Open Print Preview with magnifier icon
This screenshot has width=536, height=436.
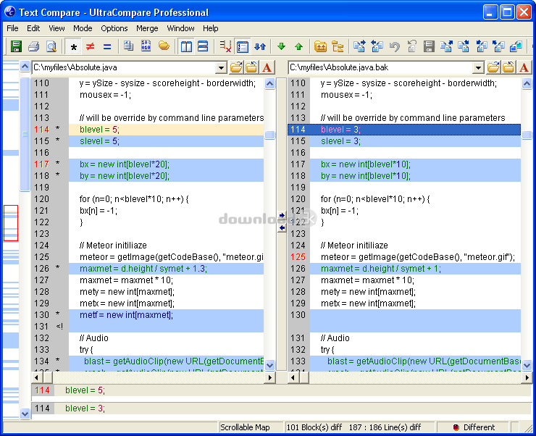coord(51,46)
